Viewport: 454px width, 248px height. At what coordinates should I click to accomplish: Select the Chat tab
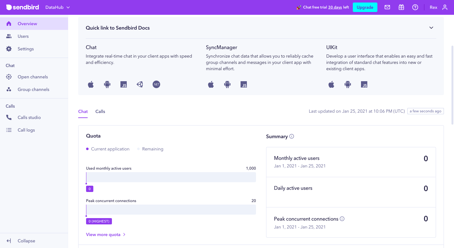(83, 111)
